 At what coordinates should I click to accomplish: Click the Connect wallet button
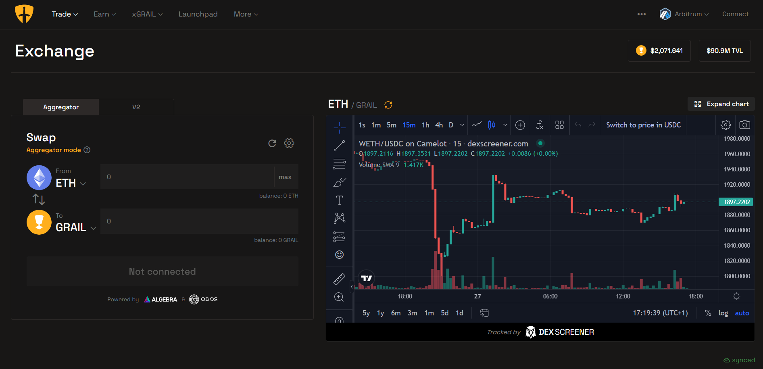point(735,14)
